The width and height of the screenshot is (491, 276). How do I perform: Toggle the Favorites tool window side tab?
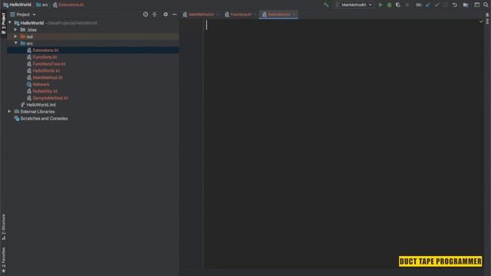pyautogui.click(x=3, y=260)
